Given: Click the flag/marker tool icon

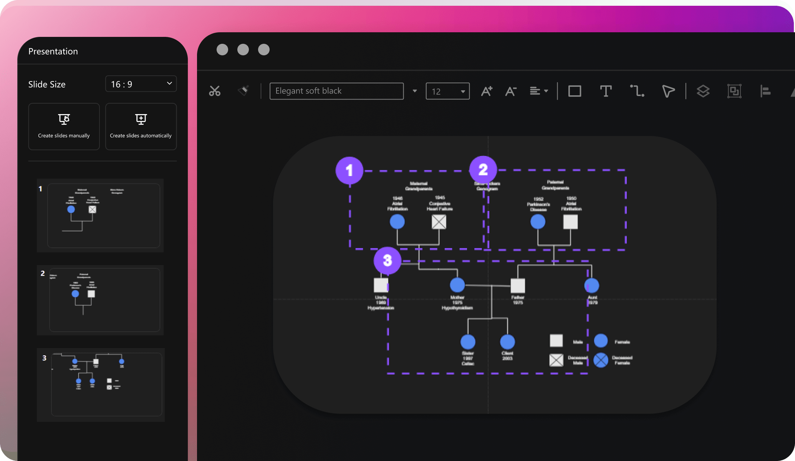Looking at the screenshot, I should click(668, 91).
